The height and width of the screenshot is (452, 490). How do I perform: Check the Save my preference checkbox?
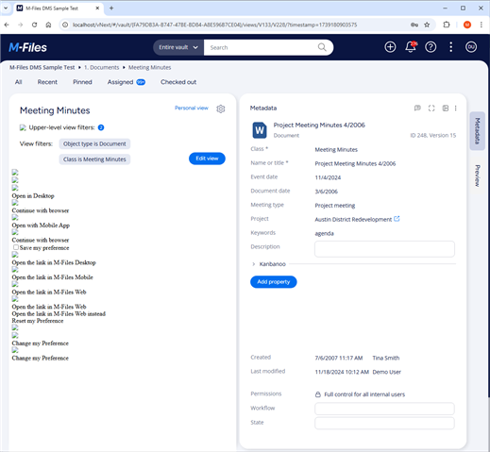pyautogui.click(x=16, y=247)
